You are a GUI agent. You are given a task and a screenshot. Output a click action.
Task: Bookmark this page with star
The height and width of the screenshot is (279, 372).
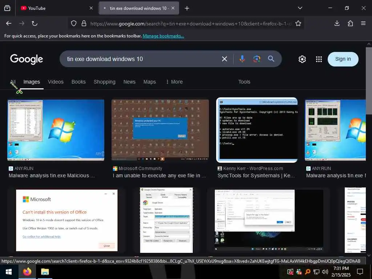pos(298,23)
